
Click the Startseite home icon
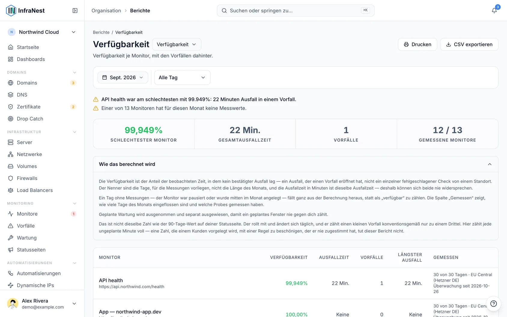pos(11,47)
